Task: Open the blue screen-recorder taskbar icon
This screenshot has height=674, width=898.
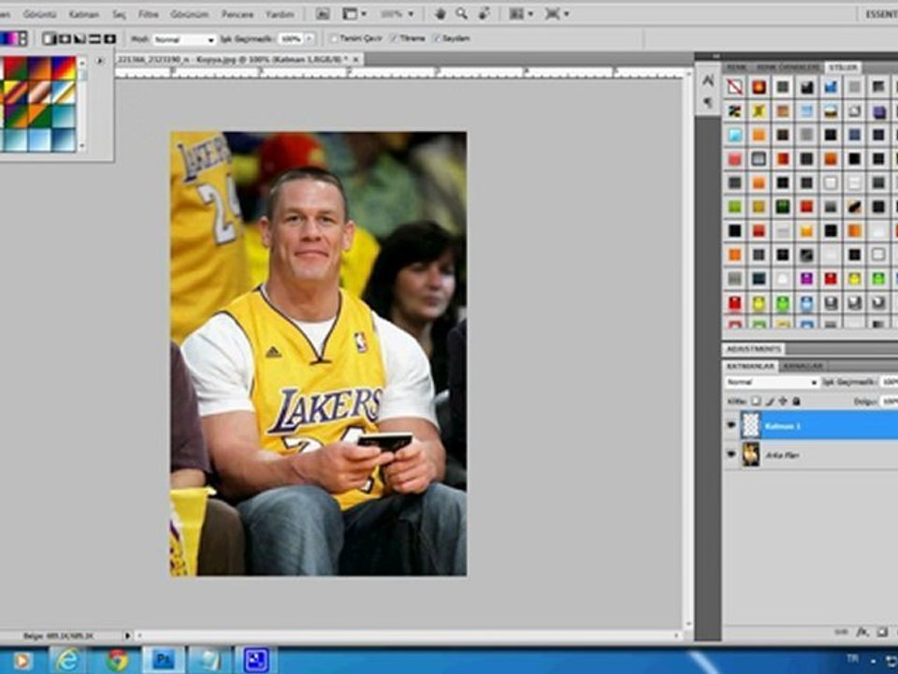Action: point(256,660)
